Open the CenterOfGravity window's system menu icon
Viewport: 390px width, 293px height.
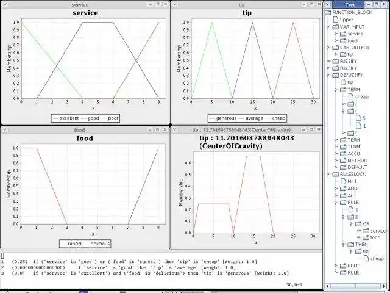tap(175, 129)
